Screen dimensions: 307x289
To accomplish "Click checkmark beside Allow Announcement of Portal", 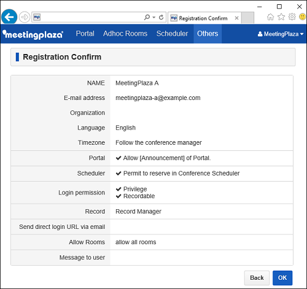I will coord(119,158).
